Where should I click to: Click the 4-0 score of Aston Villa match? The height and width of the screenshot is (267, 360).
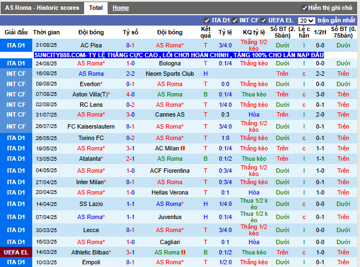pyautogui.click(x=130, y=94)
